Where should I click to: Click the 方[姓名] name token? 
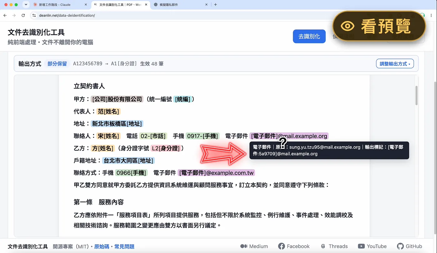pos(102,148)
